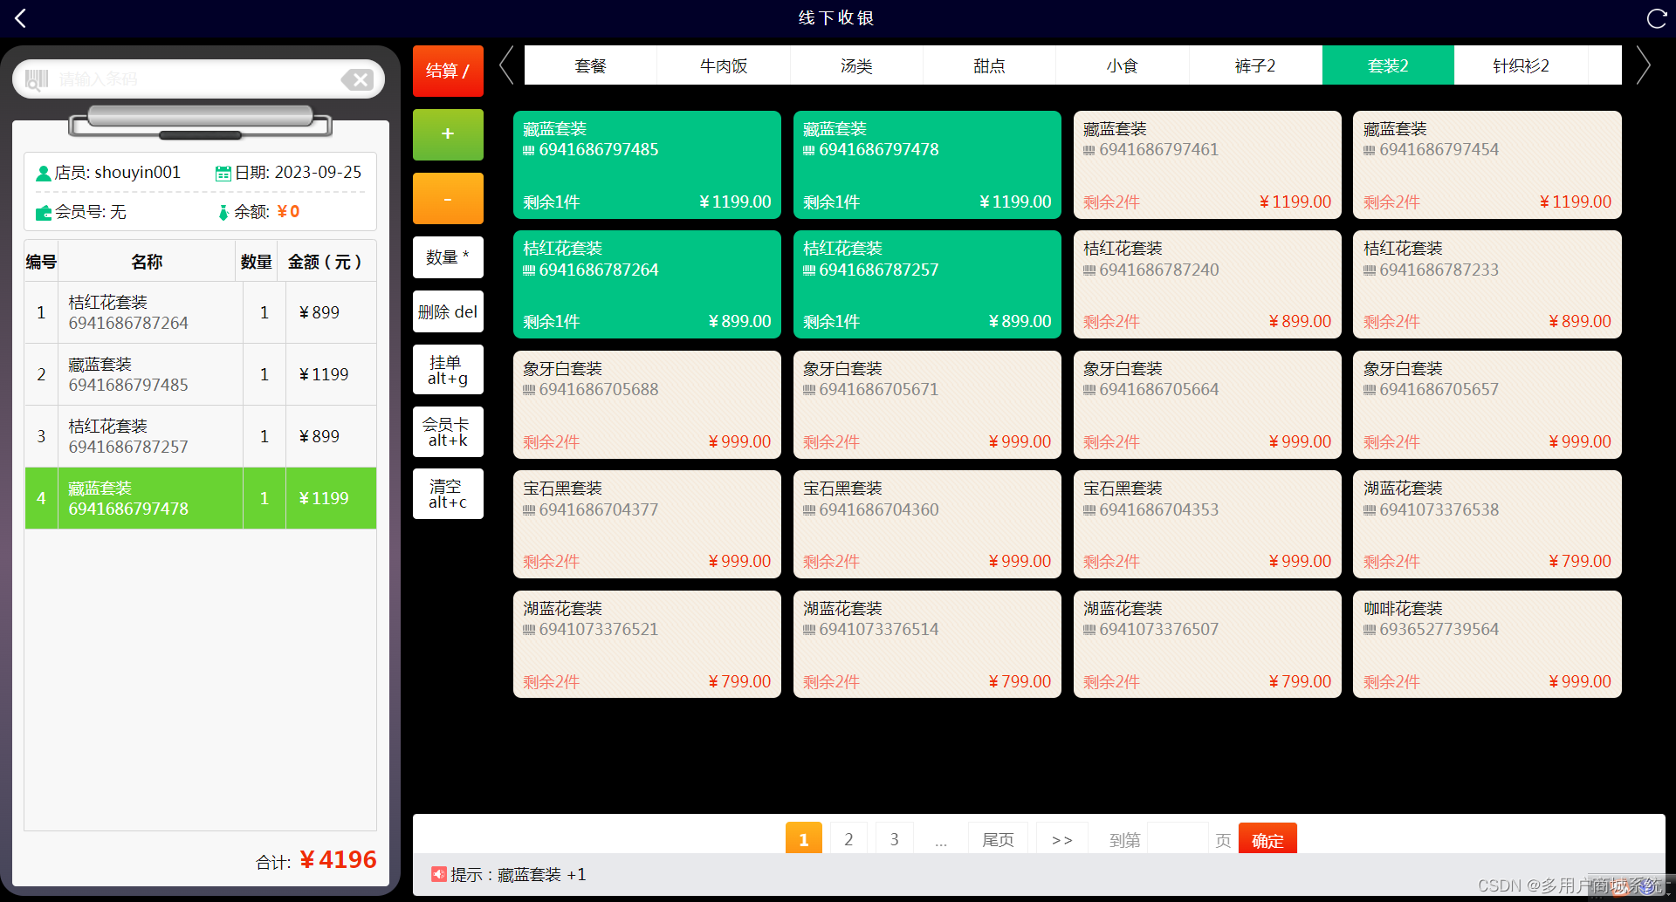The width and height of the screenshot is (1676, 902).
Task: Clear the barcode input with delete icon
Action: click(x=357, y=79)
